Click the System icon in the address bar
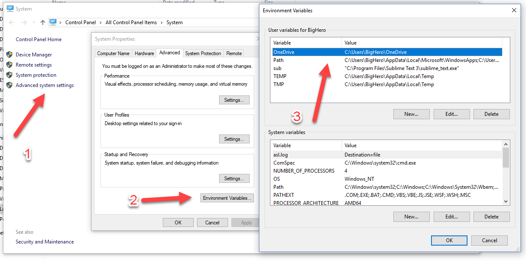The image size is (526, 263). (53, 22)
